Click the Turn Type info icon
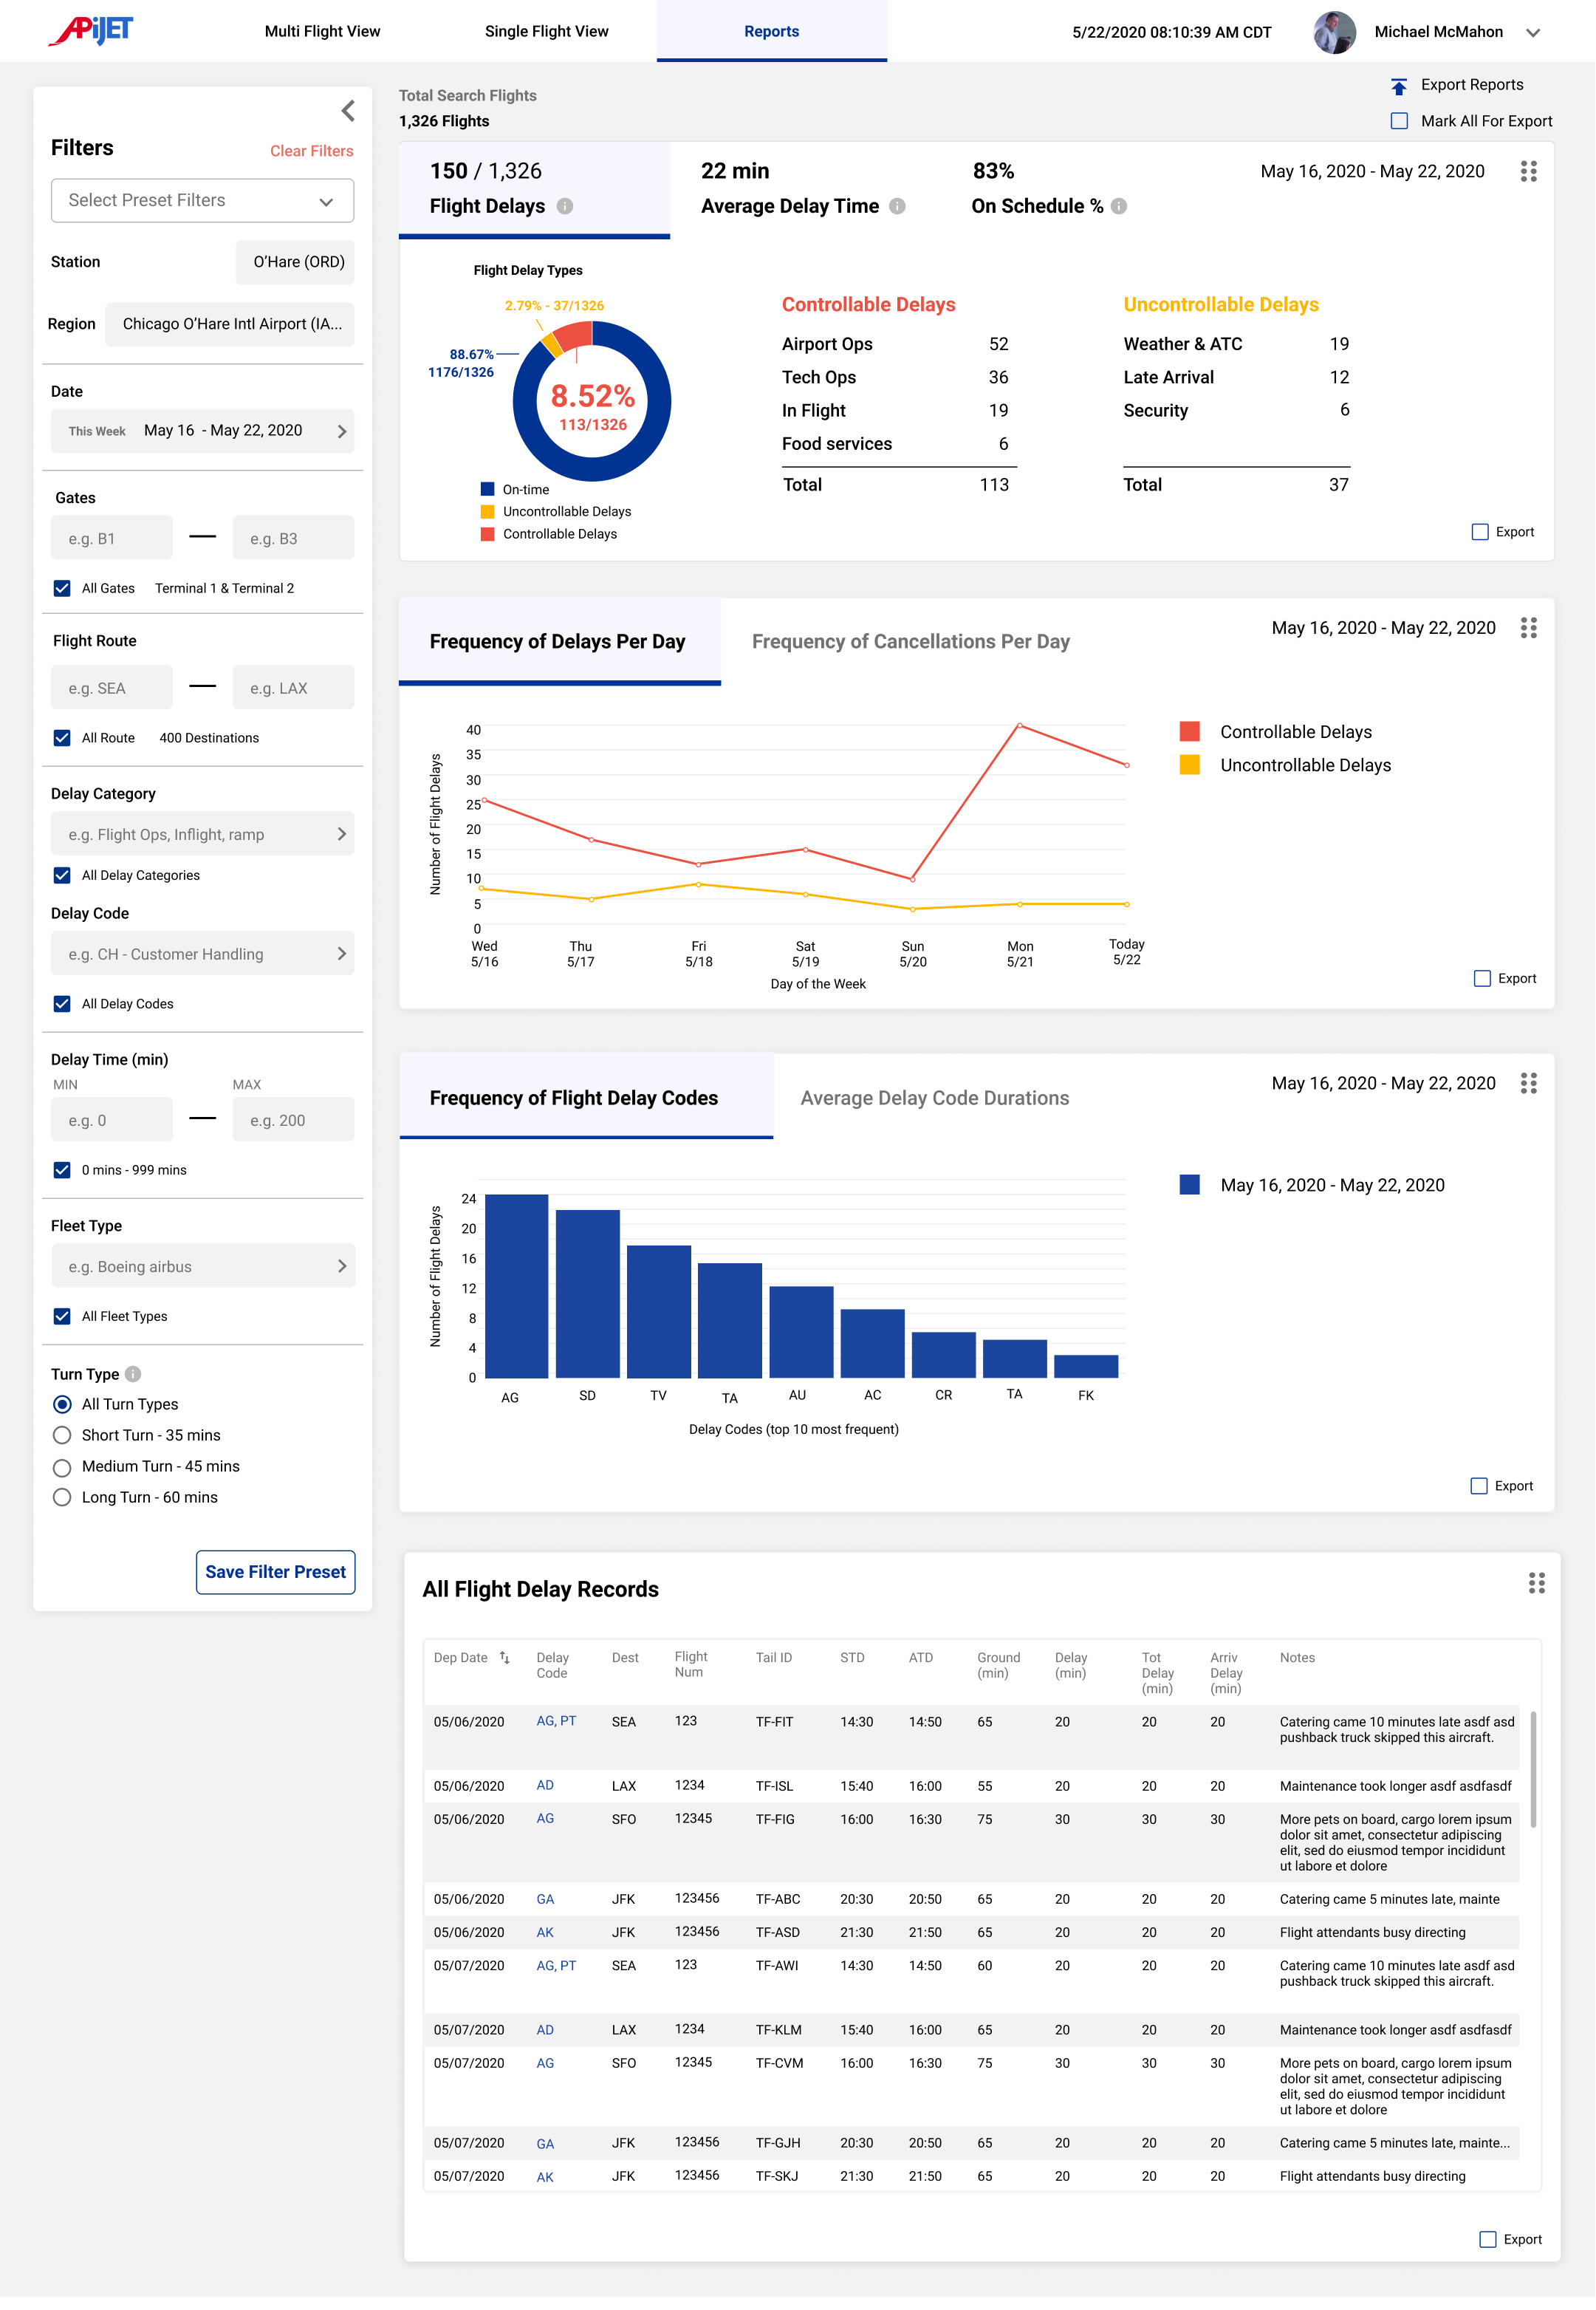This screenshot has height=2310, width=1596. click(133, 1374)
